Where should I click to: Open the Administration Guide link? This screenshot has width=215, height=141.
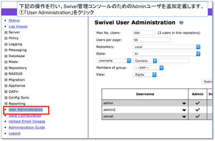pyautogui.click(x=27, y=127)
